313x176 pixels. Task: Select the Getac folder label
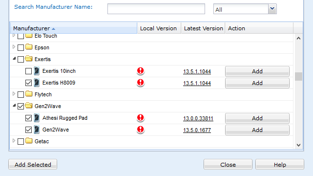pyautogui.click(x=42, y=141)
